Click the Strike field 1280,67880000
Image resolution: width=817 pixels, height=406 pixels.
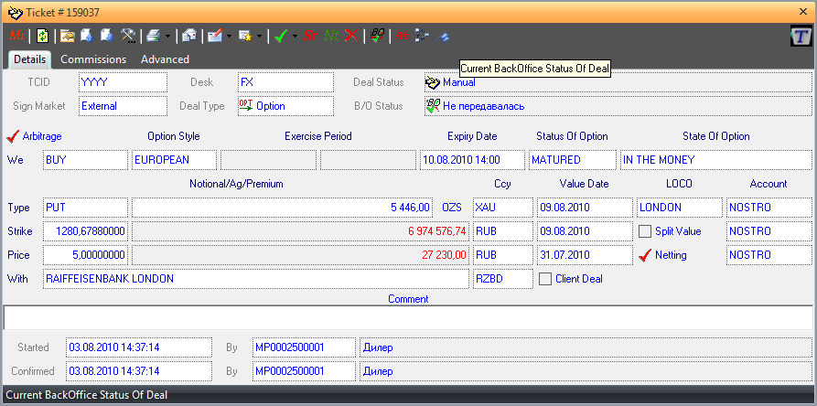85,231
